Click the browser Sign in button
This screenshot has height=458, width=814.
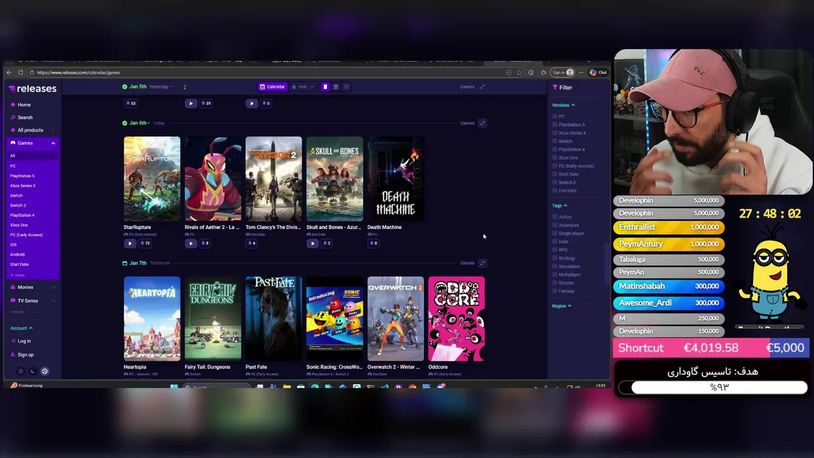[562, 73]
